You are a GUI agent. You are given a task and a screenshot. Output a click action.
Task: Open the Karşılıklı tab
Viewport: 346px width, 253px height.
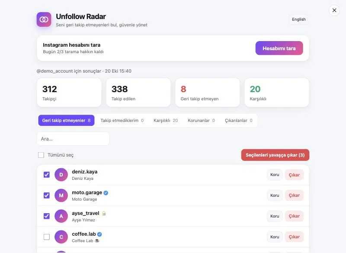166,120
